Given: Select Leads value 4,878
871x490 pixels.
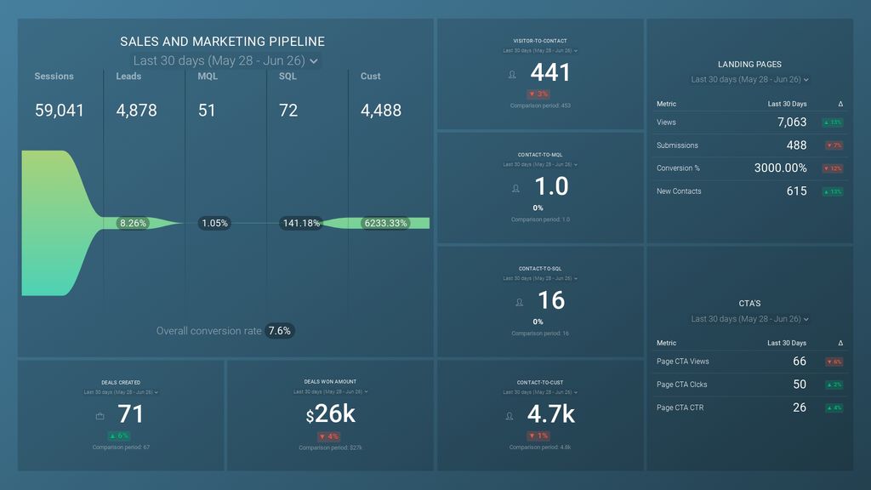Looking at the screenshot, I should click(x=137, y=111).
